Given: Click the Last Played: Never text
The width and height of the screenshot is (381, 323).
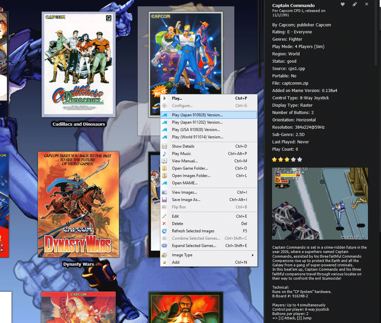Looking at the screenshot, I should coord(290,142).
